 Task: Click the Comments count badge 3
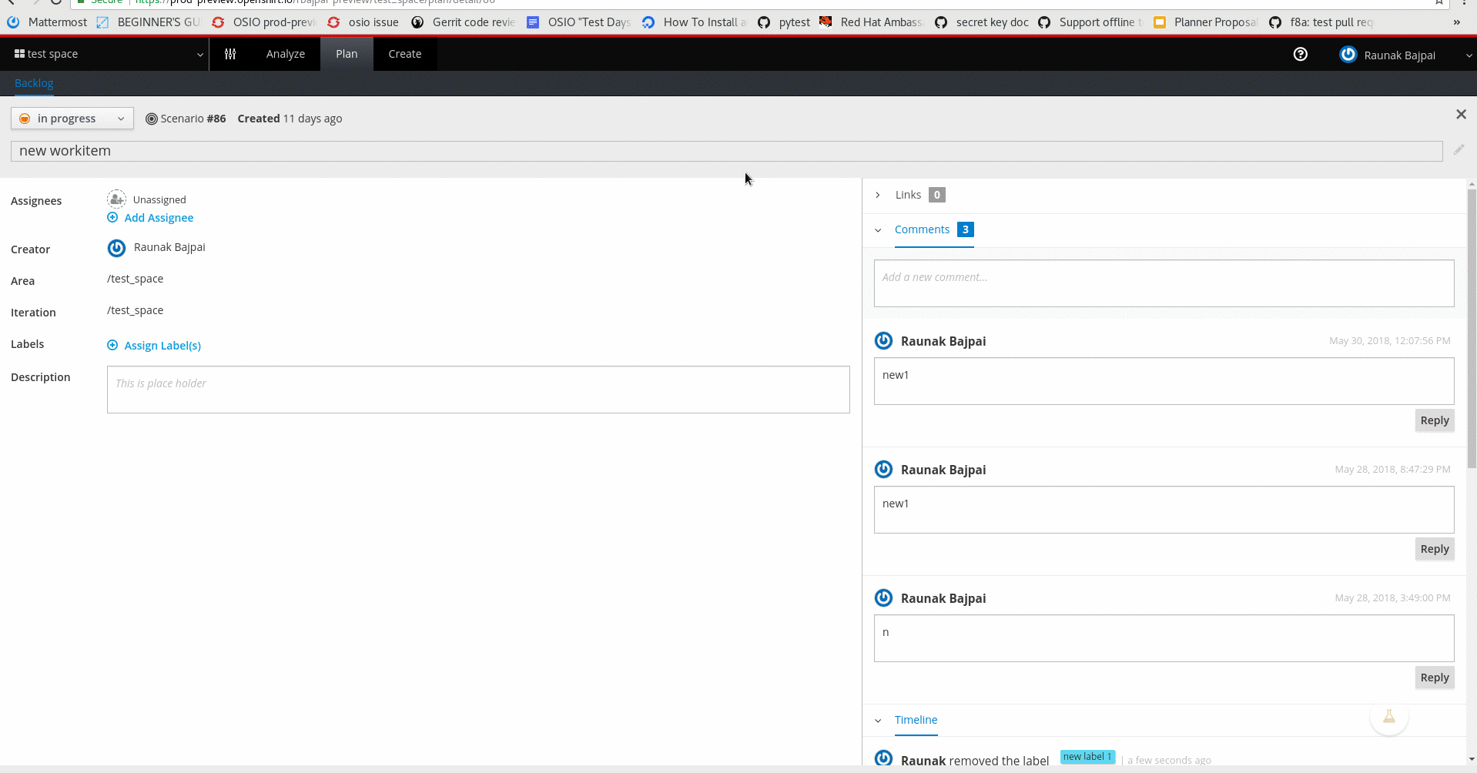(966, 229)
